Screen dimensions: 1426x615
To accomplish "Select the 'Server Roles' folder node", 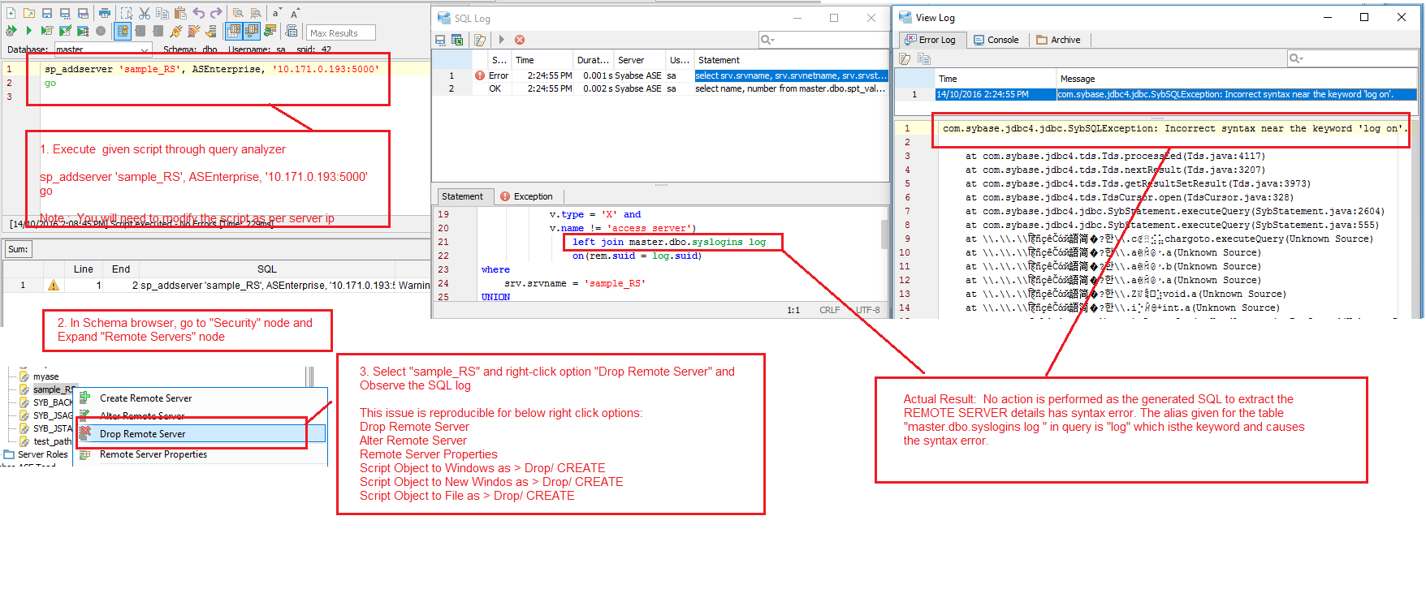I will pyautogui.click(x=42, y=454).
